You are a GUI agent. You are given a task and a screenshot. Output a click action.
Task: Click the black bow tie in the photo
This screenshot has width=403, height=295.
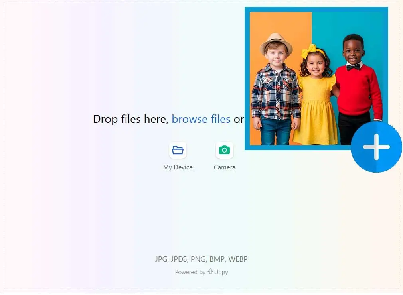pyautogui.click(x=353, y=67)
